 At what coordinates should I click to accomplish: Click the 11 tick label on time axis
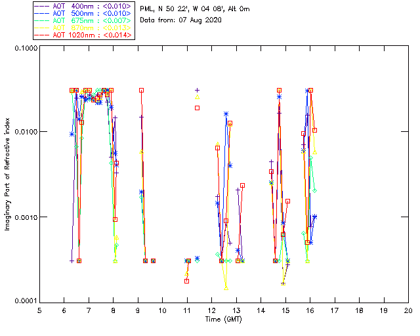[187, 310]
